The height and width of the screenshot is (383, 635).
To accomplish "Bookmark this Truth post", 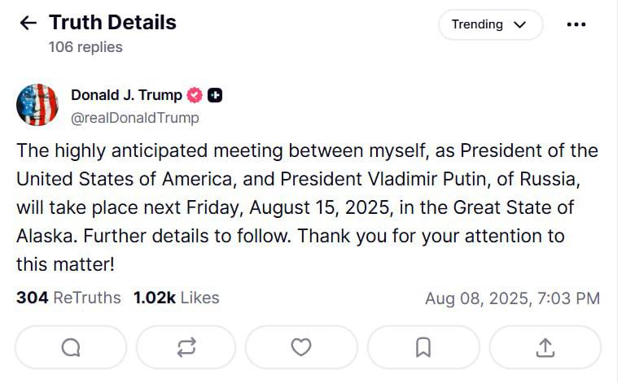I will 423,347.
